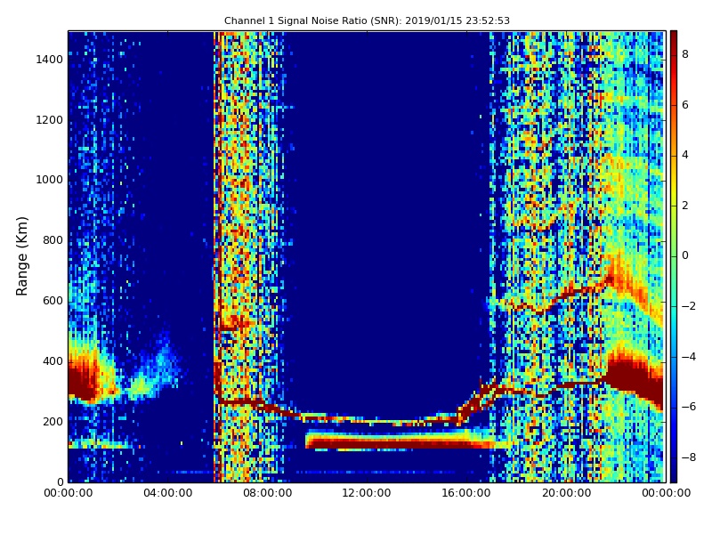Click the colorbar label −4
The width and height of the screenshot is (712, 534).
(x=689, y=357)
